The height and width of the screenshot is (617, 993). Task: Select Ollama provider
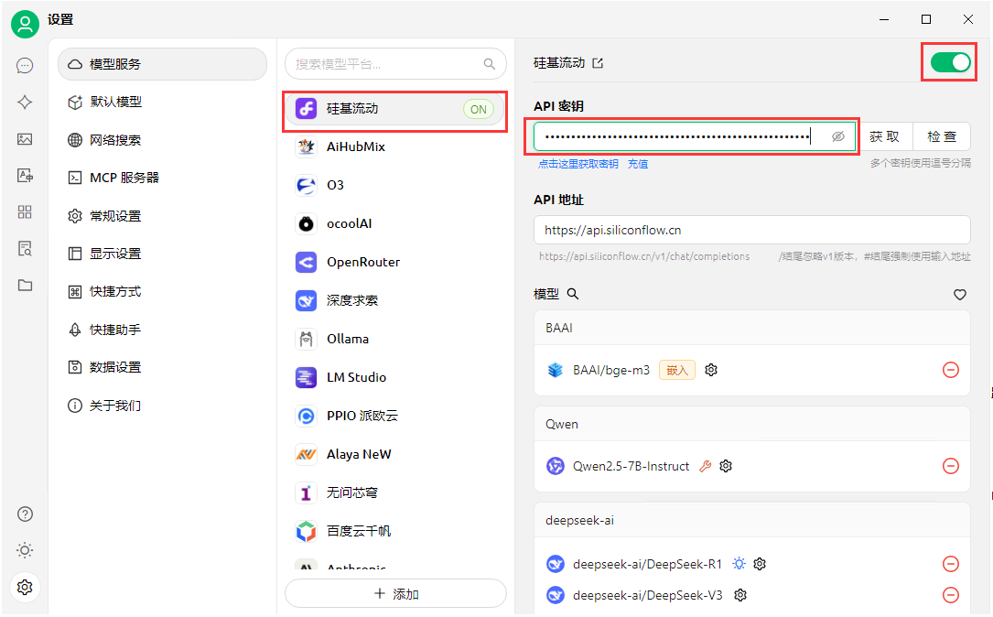coord(395,339)
